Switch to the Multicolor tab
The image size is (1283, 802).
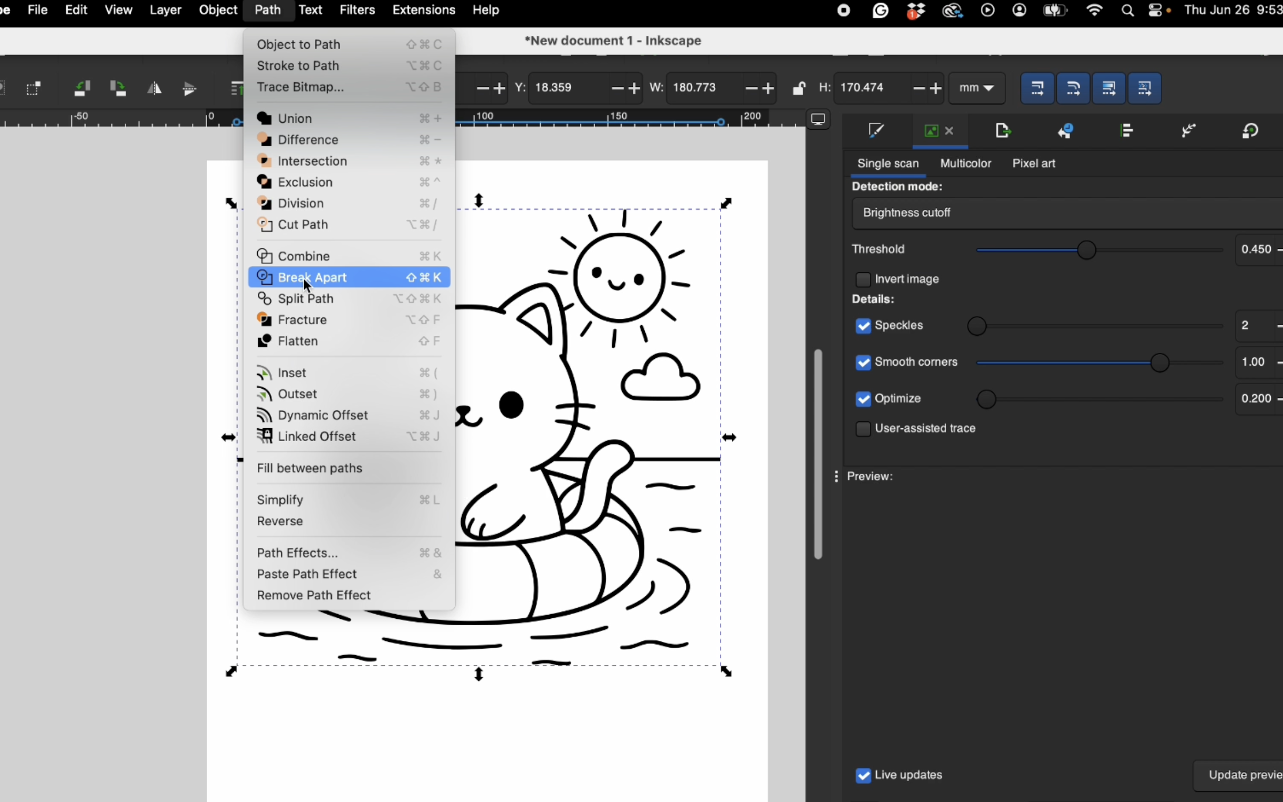[x=965, y=163]
